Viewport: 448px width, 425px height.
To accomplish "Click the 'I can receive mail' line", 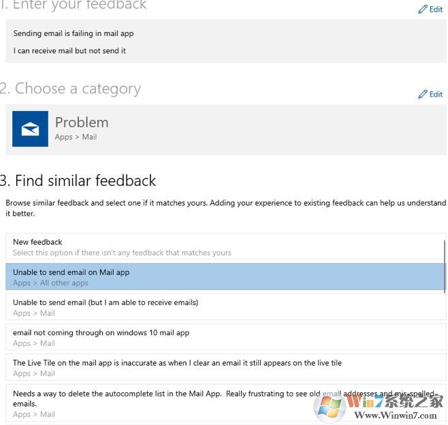I will click(69, 50).
